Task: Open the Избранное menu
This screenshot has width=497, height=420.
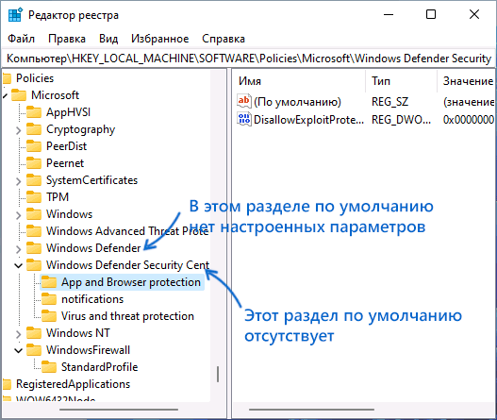Action: [159, 39]
